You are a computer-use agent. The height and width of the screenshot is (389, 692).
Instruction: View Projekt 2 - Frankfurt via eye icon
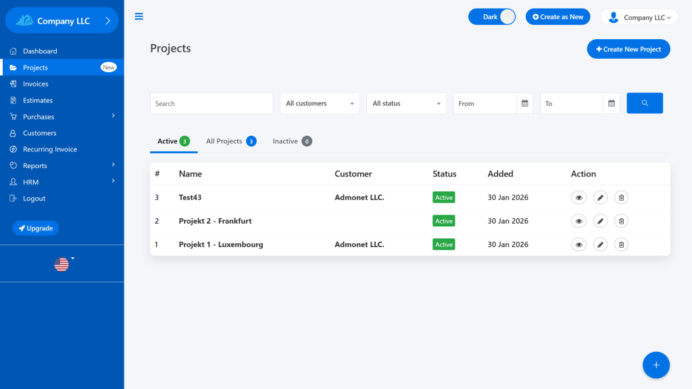578,221
